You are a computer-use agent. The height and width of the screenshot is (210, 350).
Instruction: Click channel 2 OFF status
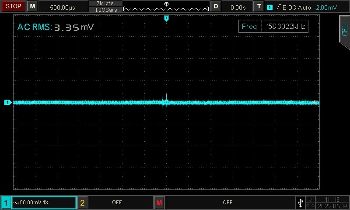(117, 203)
